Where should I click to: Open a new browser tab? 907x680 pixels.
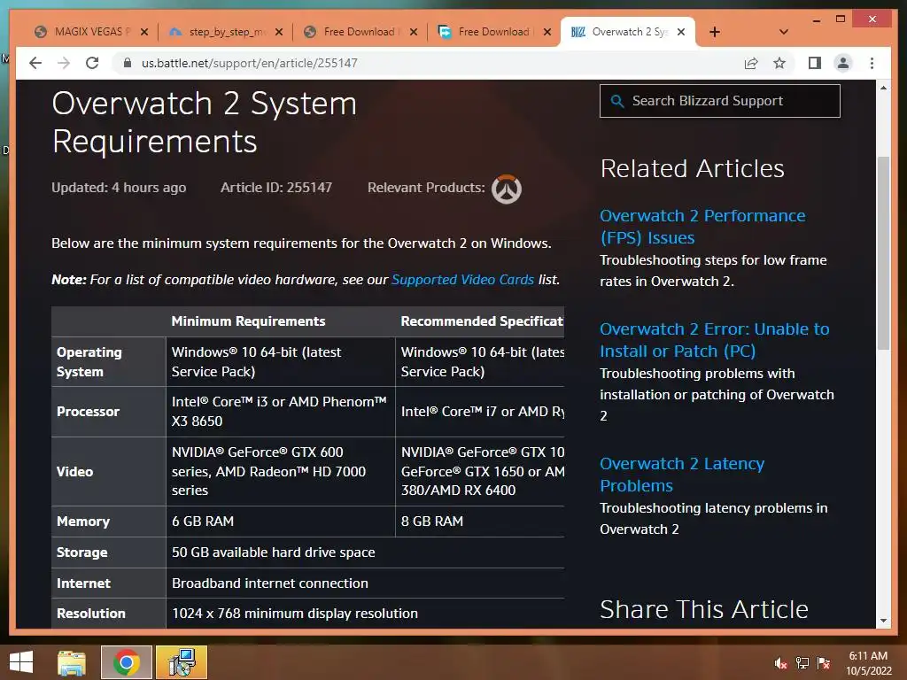pyautogui.click(x=715, y=32)
